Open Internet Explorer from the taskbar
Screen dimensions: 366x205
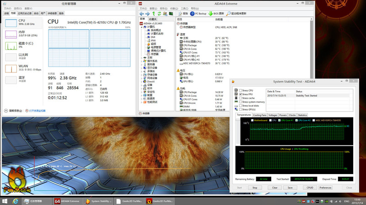tap(15, 201)
